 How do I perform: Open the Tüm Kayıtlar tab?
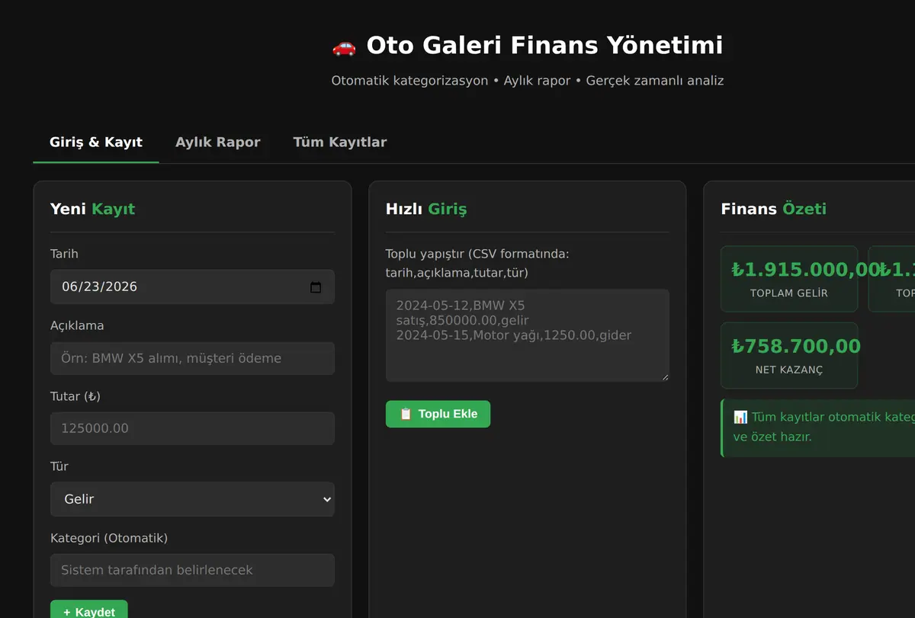coord(339,142)
